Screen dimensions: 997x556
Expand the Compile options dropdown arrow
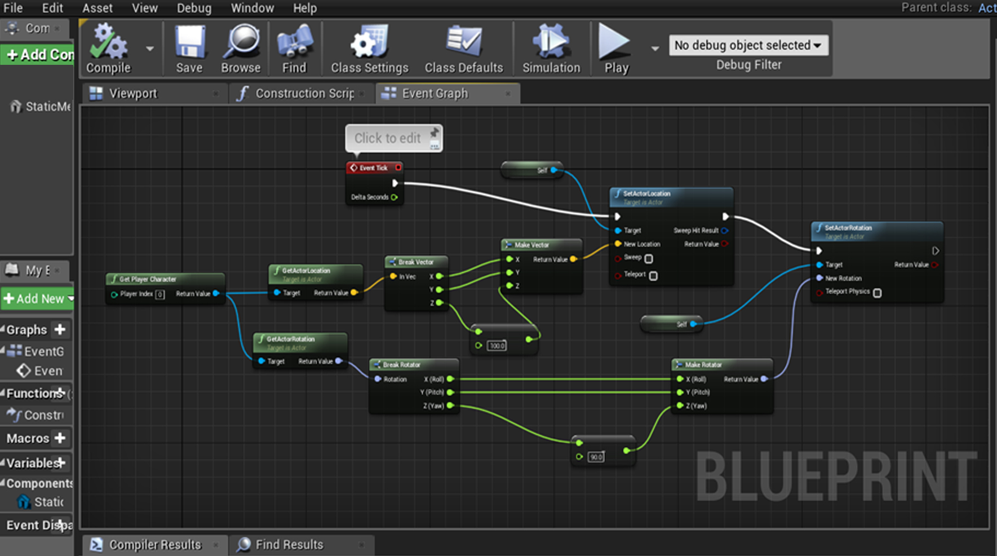pyautogui.click(x=150, y=48)
